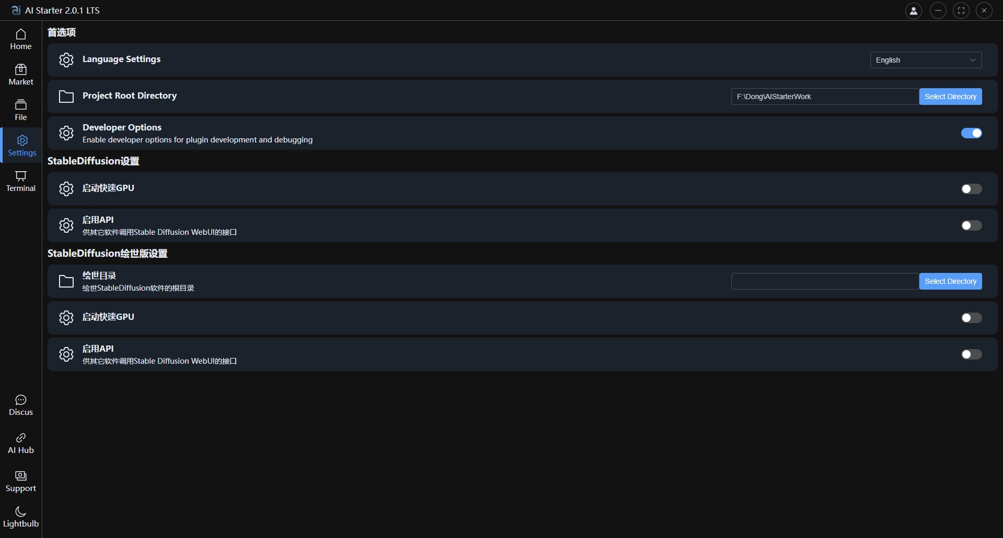Screen dimensions: 1003x538
Task: Click the user account icon
Action: [913, 10]
